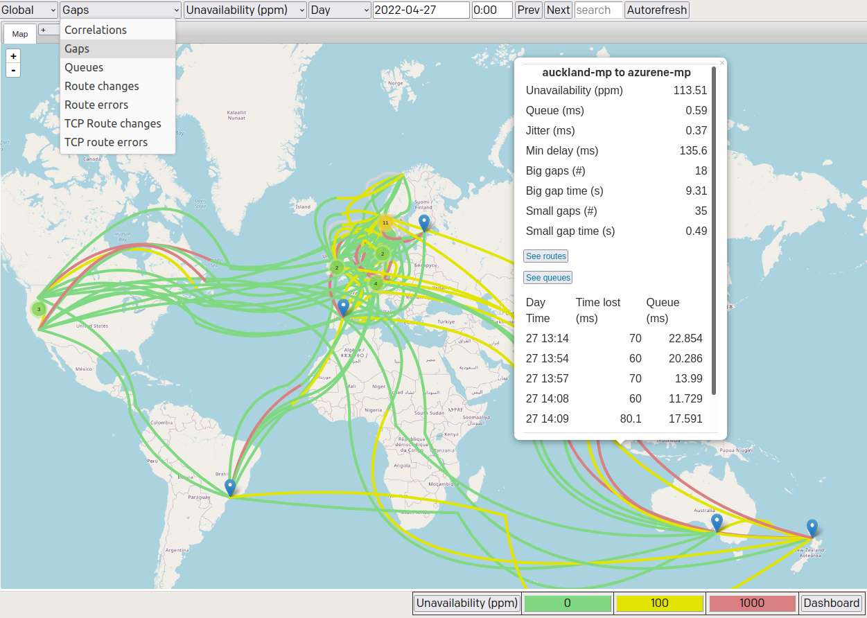Toggle the Autorefresh button

coord(656,10)
